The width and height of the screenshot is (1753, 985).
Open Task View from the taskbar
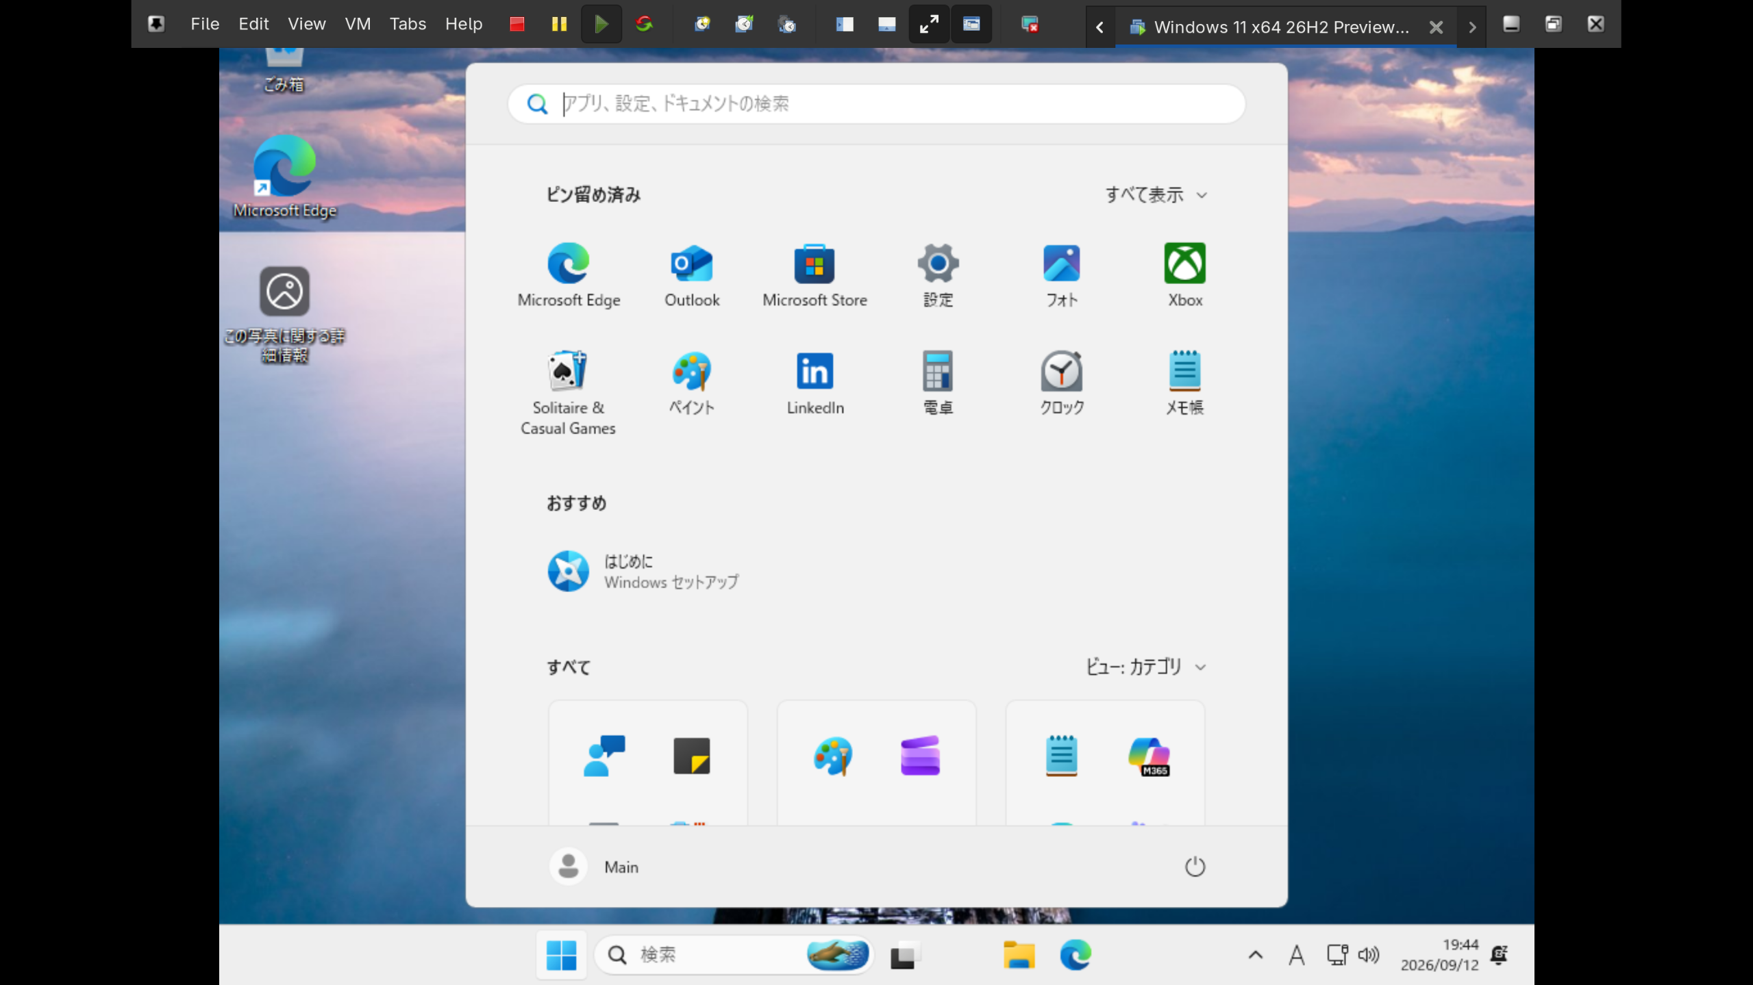tap(904, 955)
